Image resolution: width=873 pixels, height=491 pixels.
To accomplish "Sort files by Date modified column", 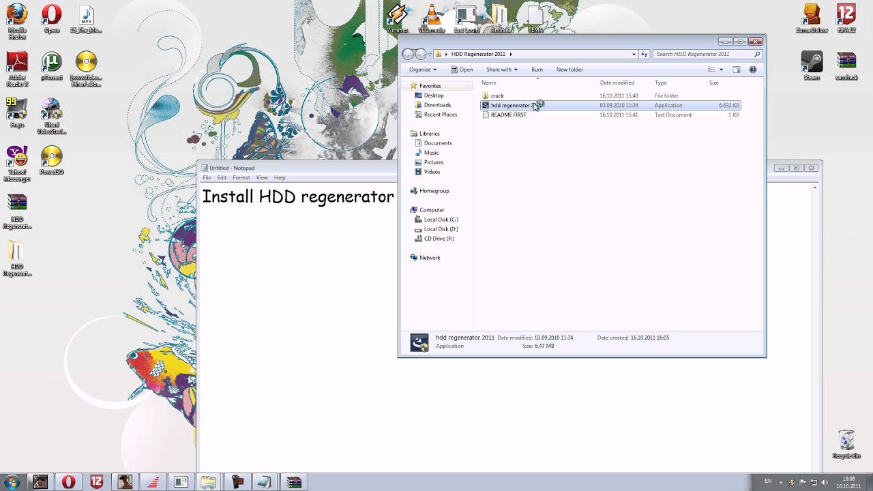I will (617, 83).
